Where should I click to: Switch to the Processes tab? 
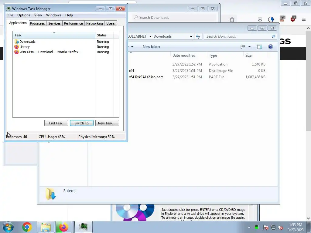pyautogui.click(x=37, y=23)
